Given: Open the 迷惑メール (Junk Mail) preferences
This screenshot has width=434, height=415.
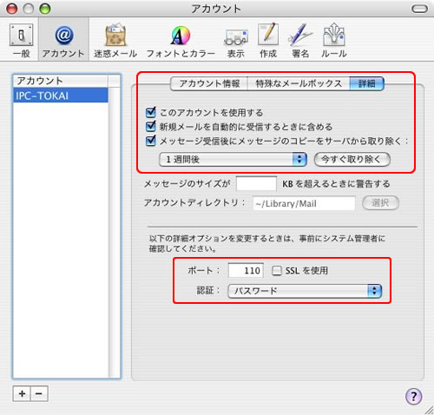Looking at the screenshot, I should (115, 41).
